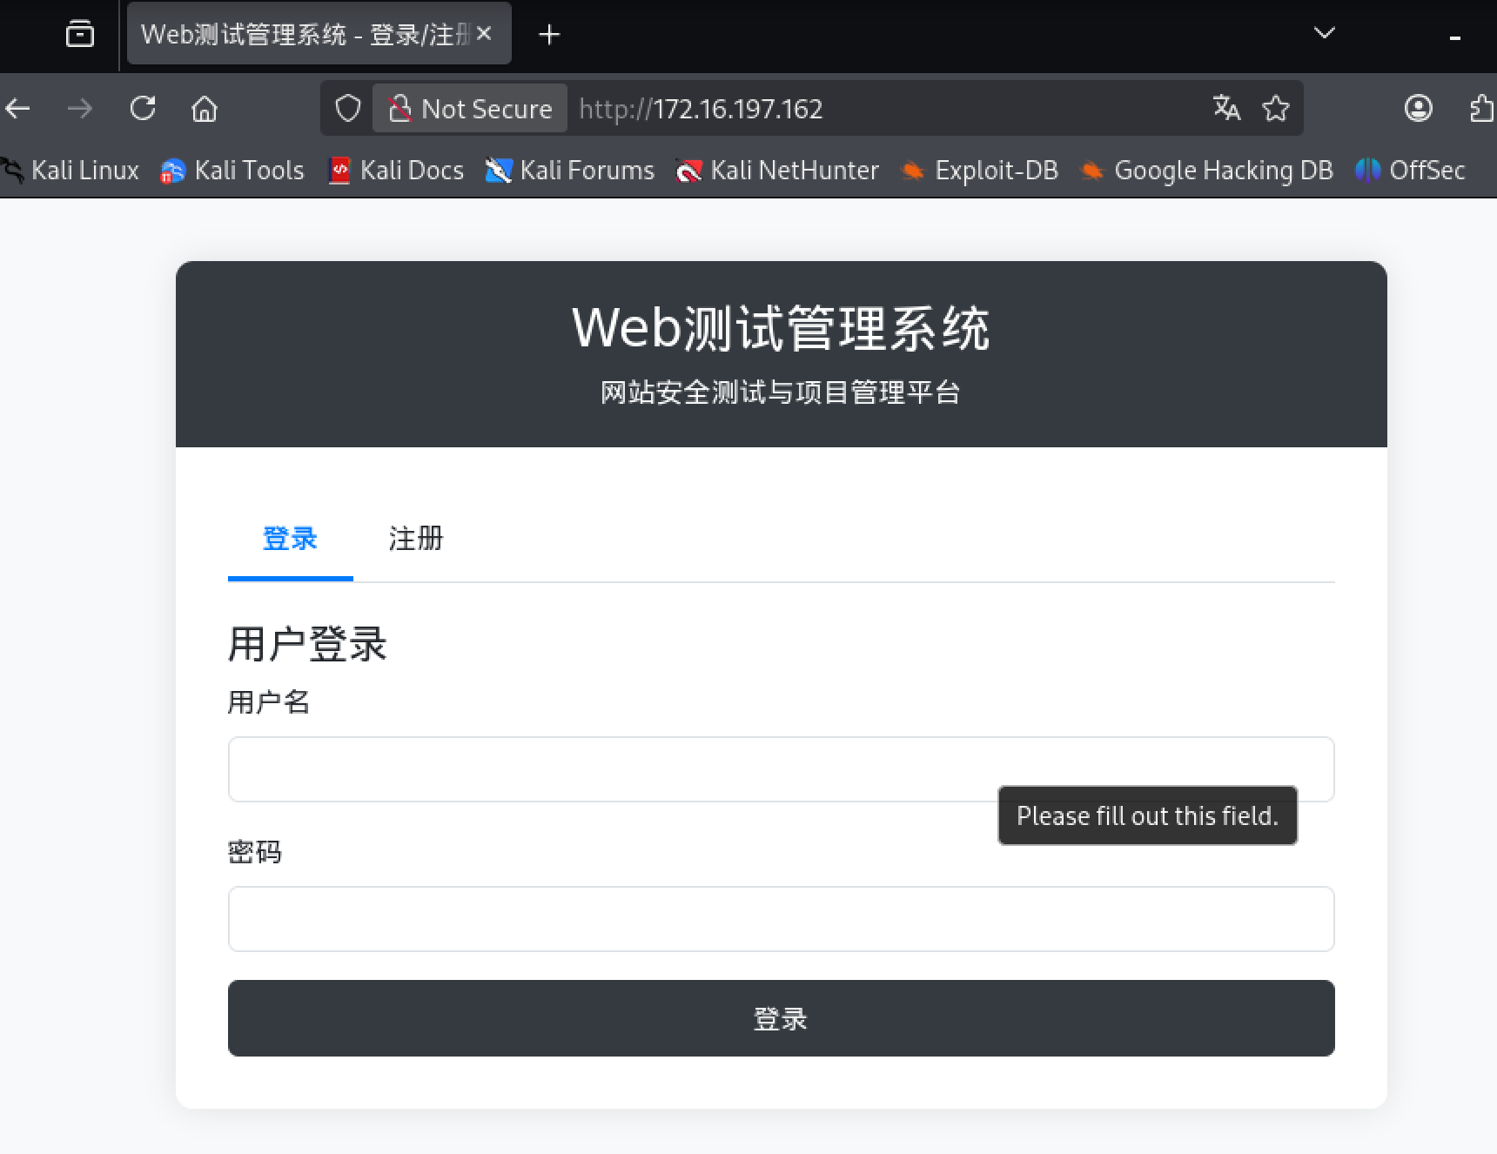This screenshot has width=1497, height=1154.
Task: Open the Exploit-DB bookmark
Action: click(x=980, y=171)
